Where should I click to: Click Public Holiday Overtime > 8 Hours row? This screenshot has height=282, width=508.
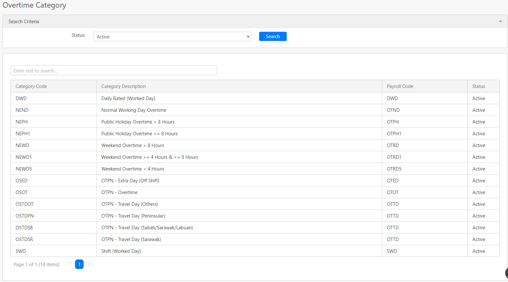pyautogui.click(x=138, y=122)
